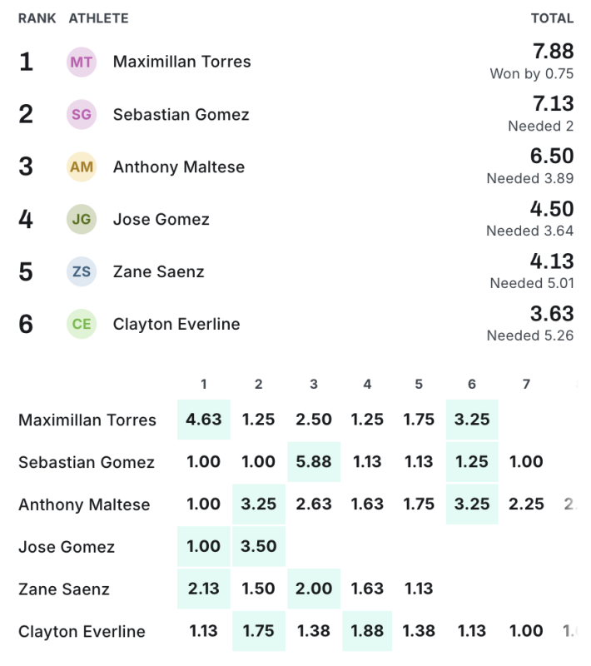Screen dimensions: 591x666
Task: Select round 3 column header in score table
Action: [314, 384]
